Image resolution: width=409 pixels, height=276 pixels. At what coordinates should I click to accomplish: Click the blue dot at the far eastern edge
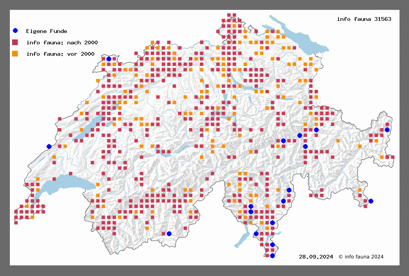(x=387, y=130)
